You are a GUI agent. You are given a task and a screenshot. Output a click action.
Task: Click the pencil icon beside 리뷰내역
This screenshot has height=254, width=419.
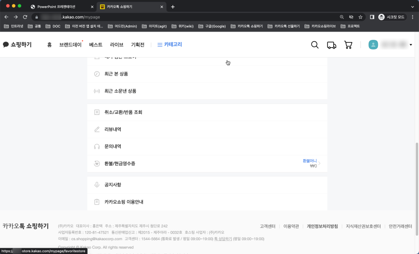click(x=97, y=130)
